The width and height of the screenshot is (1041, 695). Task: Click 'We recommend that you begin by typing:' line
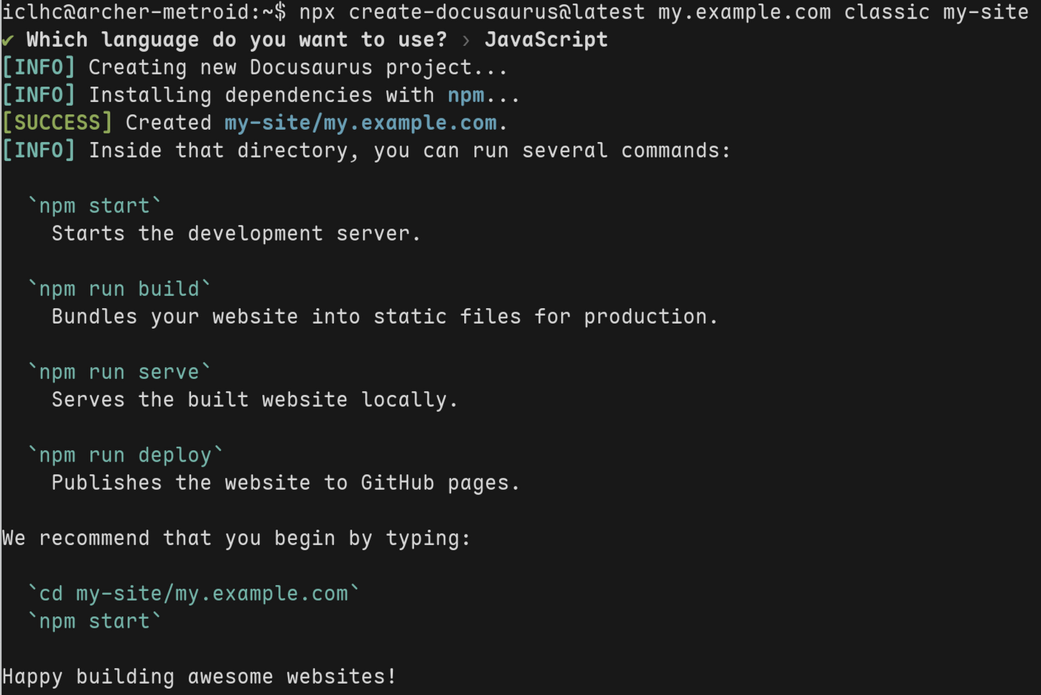237,538
